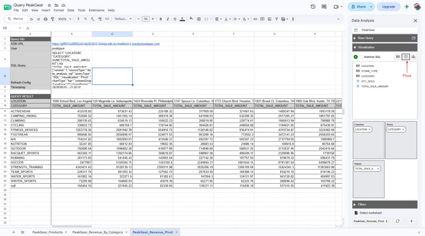Click the Upgrade button
This screenshot has height=236, width=425.
pyautogui.click(x=388, y=7)
